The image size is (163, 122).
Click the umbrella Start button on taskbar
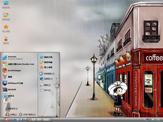pyautogui.click(x=6, y=119)
